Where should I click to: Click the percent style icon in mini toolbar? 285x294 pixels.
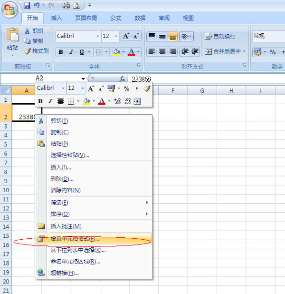(126, 88)
